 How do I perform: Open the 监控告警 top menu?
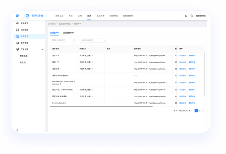tap(100, 16)
